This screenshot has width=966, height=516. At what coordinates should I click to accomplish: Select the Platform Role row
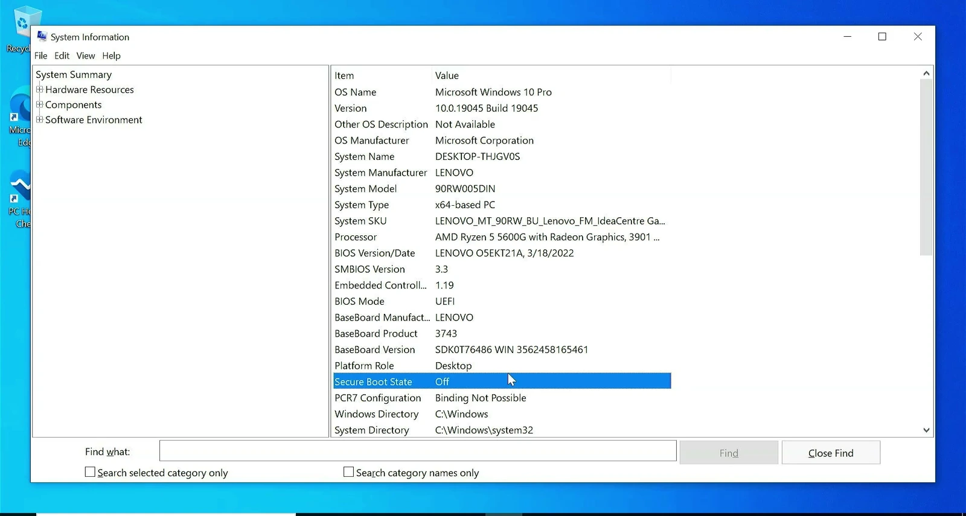point(502,365)
